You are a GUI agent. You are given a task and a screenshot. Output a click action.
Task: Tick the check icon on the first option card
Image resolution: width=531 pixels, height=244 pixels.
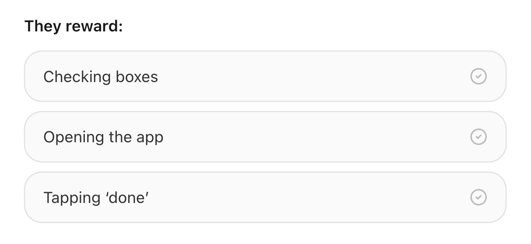(x=478, y=76)
